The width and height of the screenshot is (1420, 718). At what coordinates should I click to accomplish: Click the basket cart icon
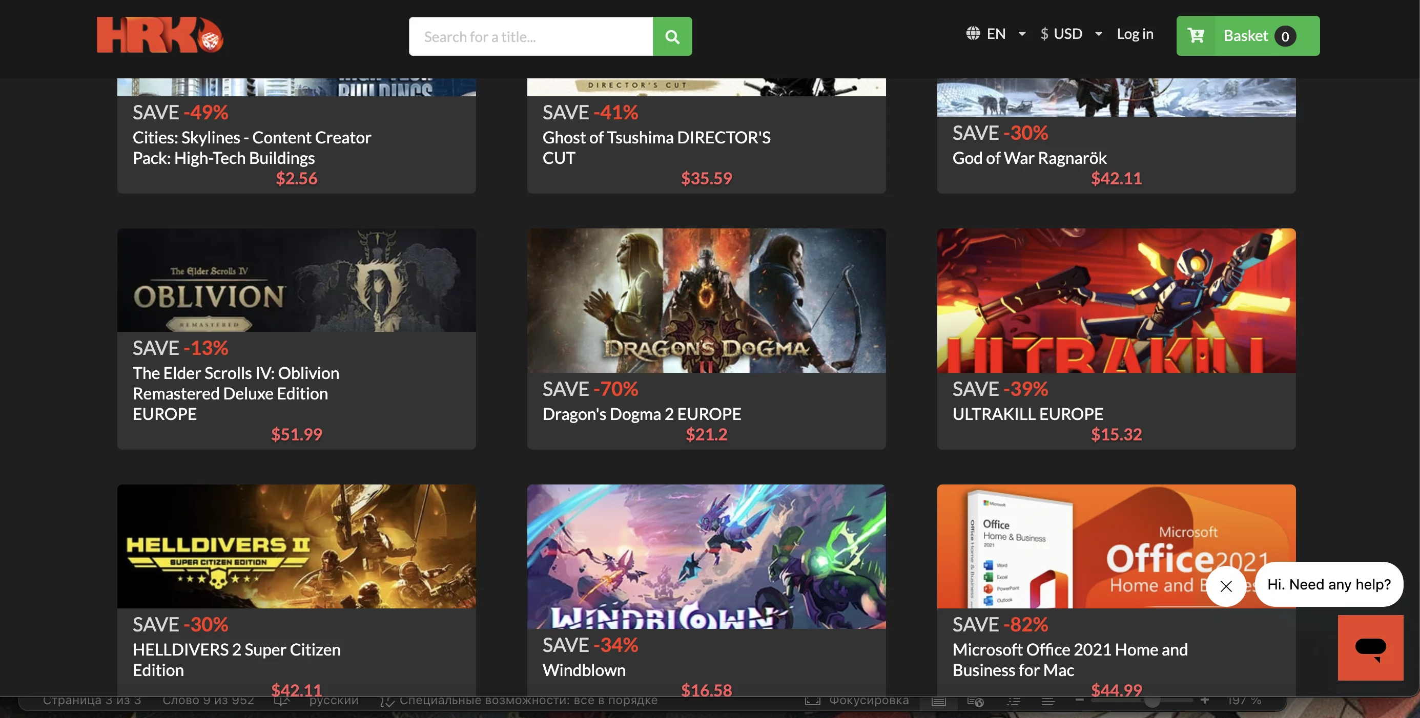pyautogui.click(x=1196, y=36)
